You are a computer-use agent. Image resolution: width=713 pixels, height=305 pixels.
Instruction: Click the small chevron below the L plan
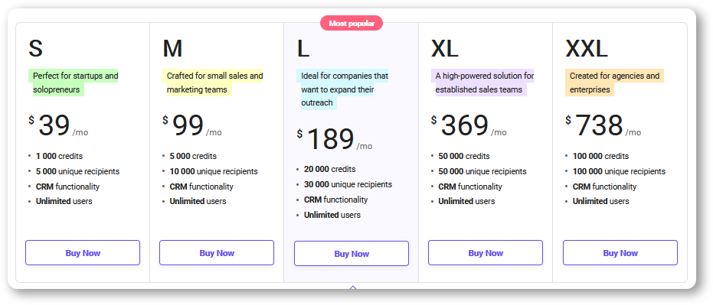point(352,287)
